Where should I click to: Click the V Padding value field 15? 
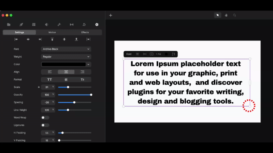(48, 140)
